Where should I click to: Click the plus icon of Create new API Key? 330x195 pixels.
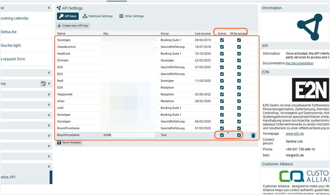click(59, 26)
